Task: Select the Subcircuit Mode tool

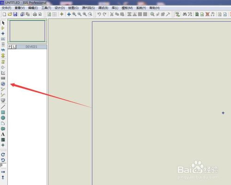Action: pyautogui.click(x=3, y=55)
